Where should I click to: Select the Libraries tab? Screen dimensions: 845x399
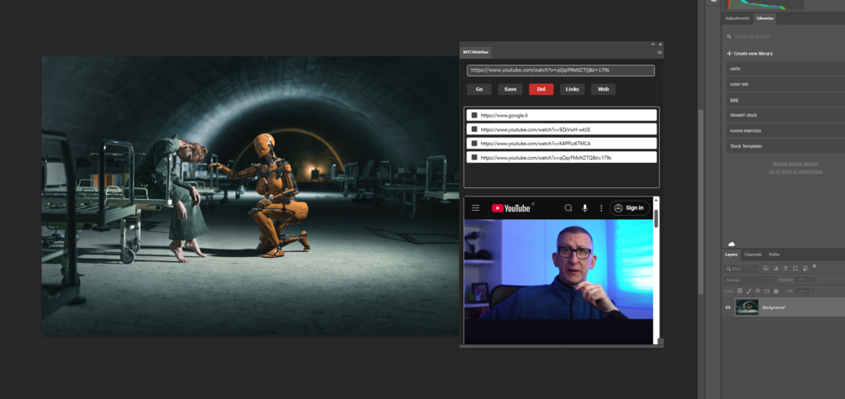click(x=764, y=18)
